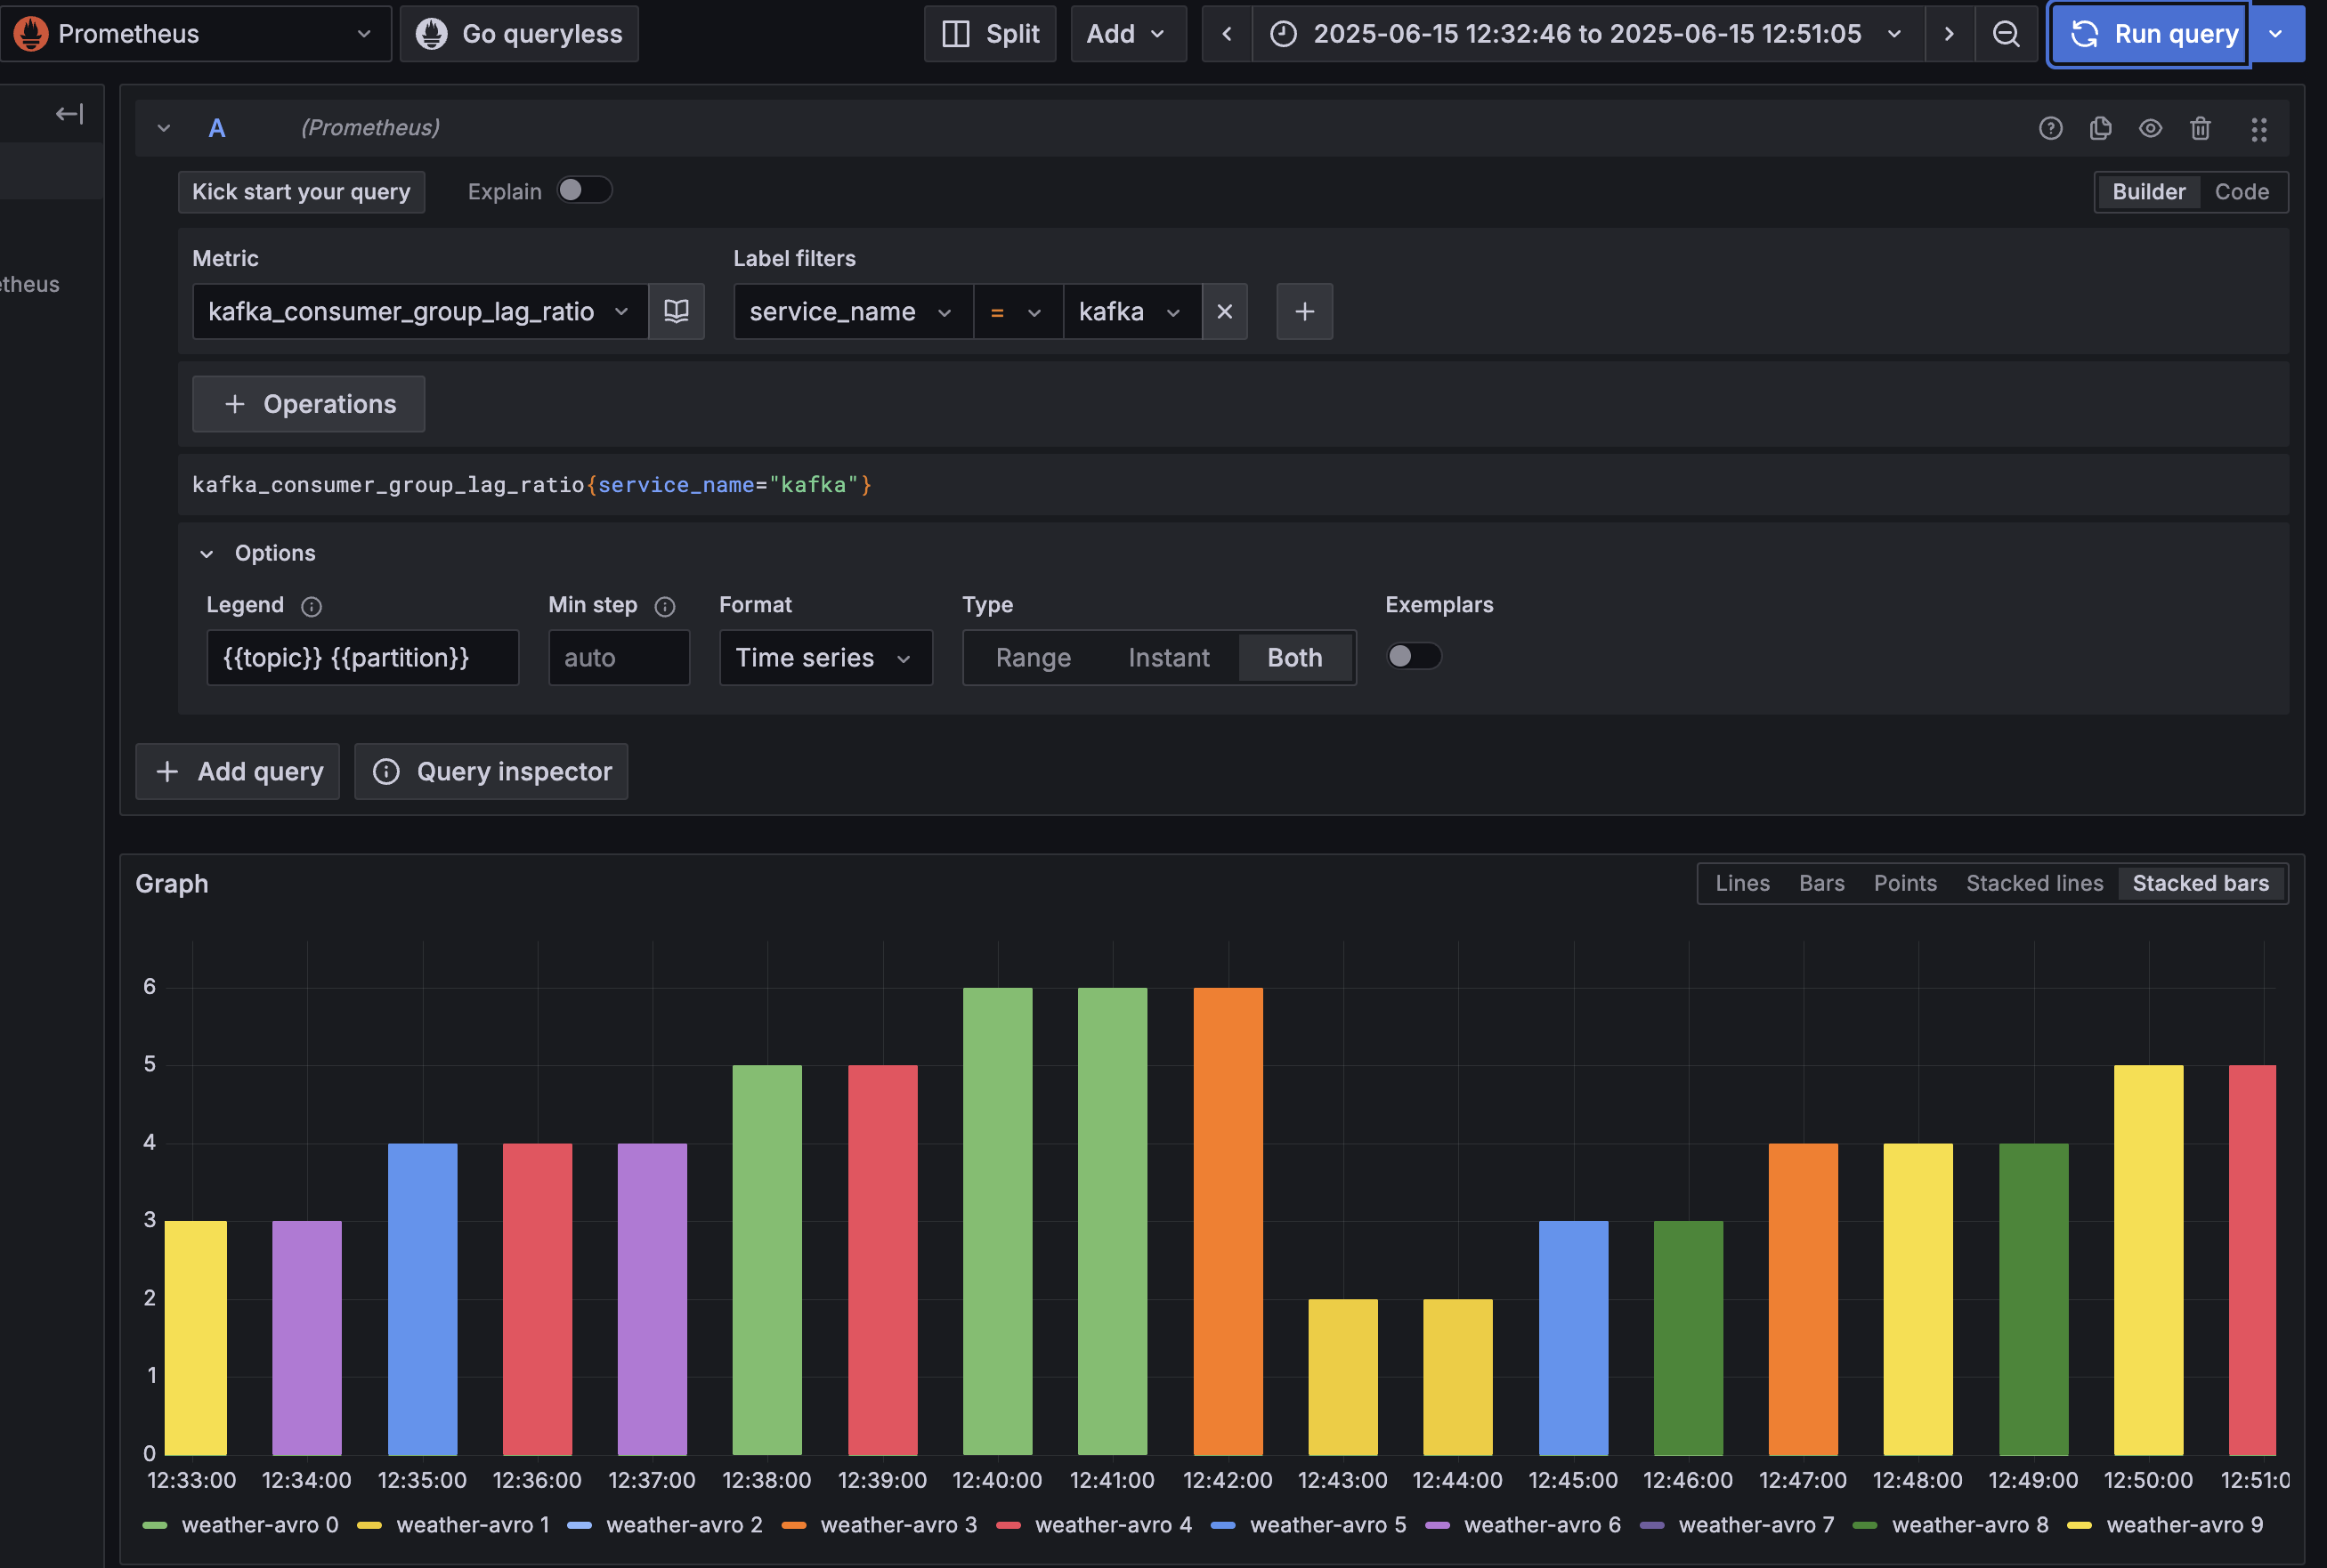2327x1568 pixels.
Task: Switch graph to Lines style
Action: pyautogui.click(x=1742, y=884)
